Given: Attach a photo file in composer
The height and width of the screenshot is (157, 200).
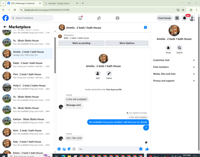Looking at the screenshot, I should tap(64, 149).
